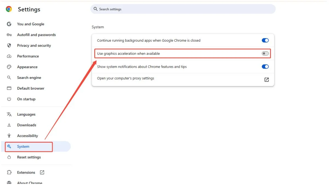
Task: Click the magnifier Search engine icon
Action: coord(9,78)
